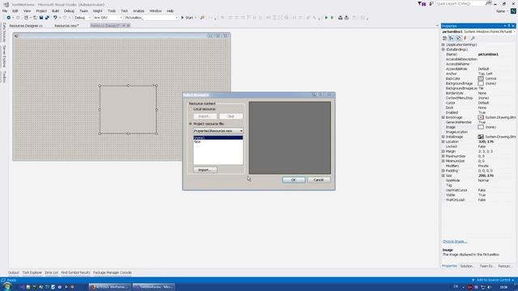Image resolution: width=518 pixels, height=291 pixels.
Task: Click OK in Select Resource dialog
Action: pos(293,179)
